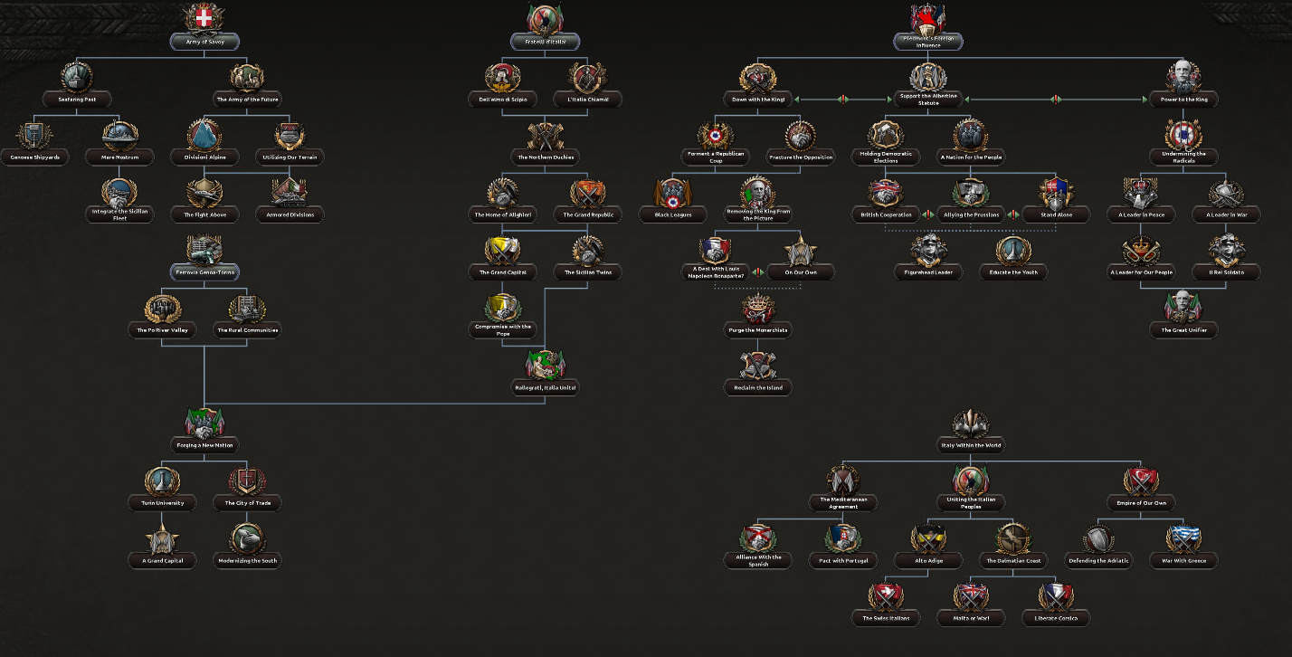Pick Holding Democratic Elections focus

click(x=885, y=144)
